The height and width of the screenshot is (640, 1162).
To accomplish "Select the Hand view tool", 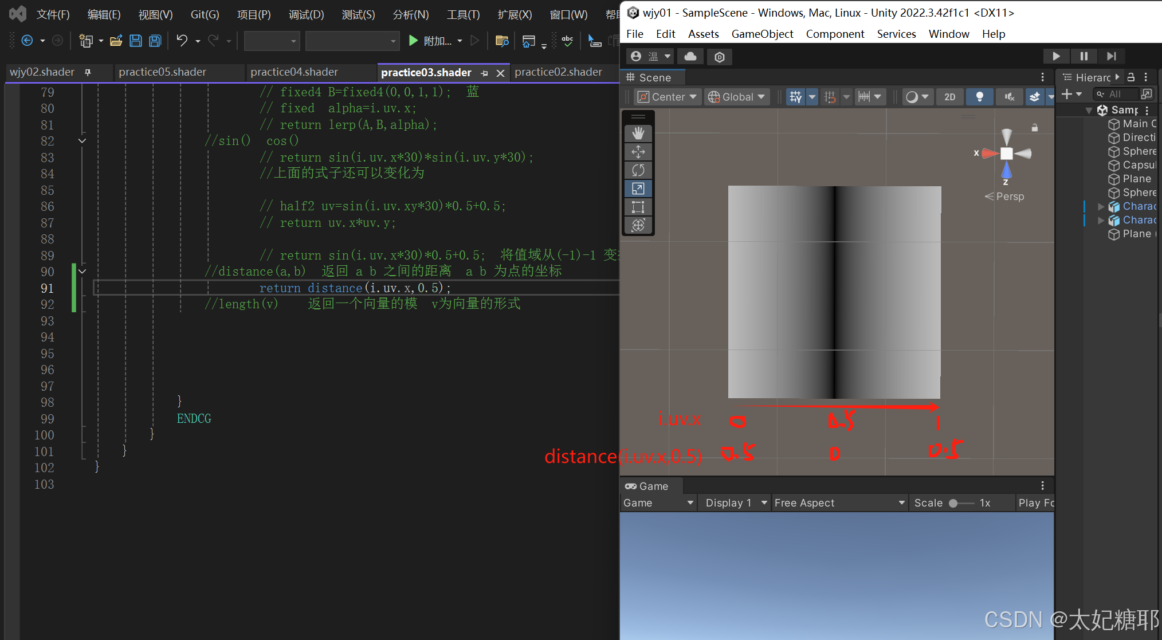I will (x=638, y=134).
